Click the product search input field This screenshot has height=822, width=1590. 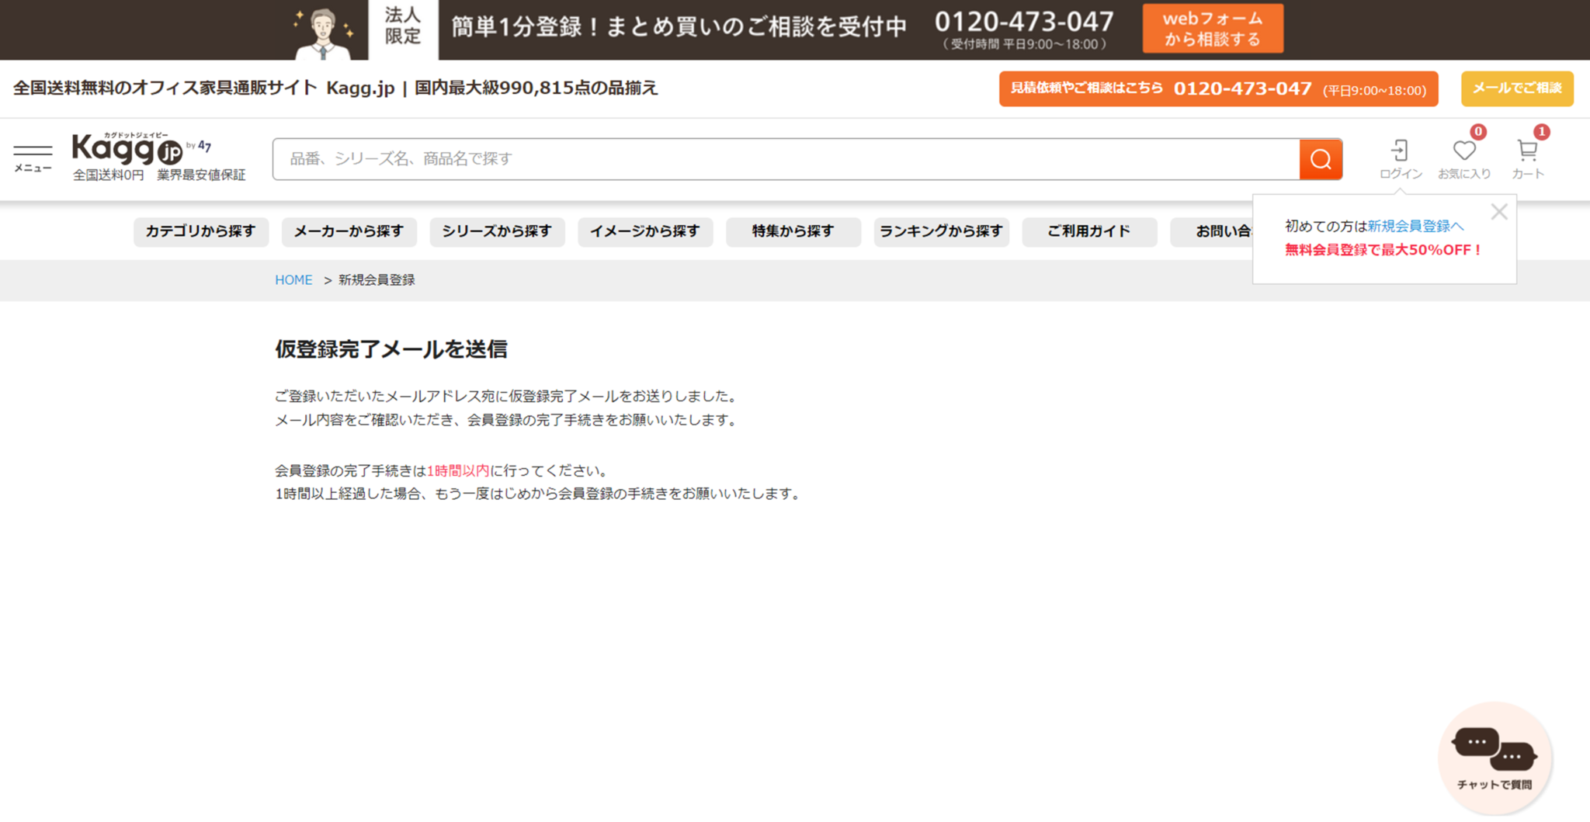click(776, 158)
